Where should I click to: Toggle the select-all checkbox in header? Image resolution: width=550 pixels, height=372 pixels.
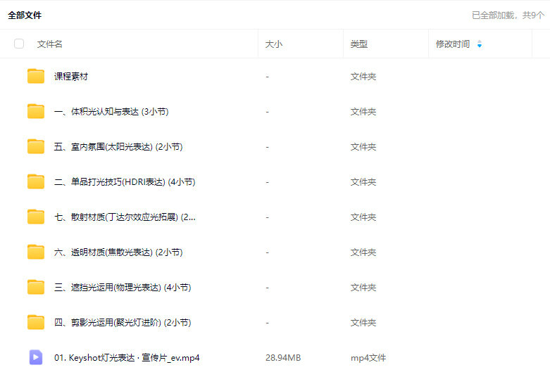tap(19, 44)
